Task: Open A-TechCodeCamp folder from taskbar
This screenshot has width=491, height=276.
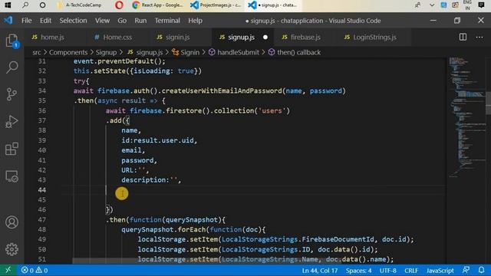Action: coord(79,5)
